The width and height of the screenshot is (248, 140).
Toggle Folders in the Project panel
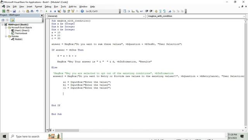12,20
